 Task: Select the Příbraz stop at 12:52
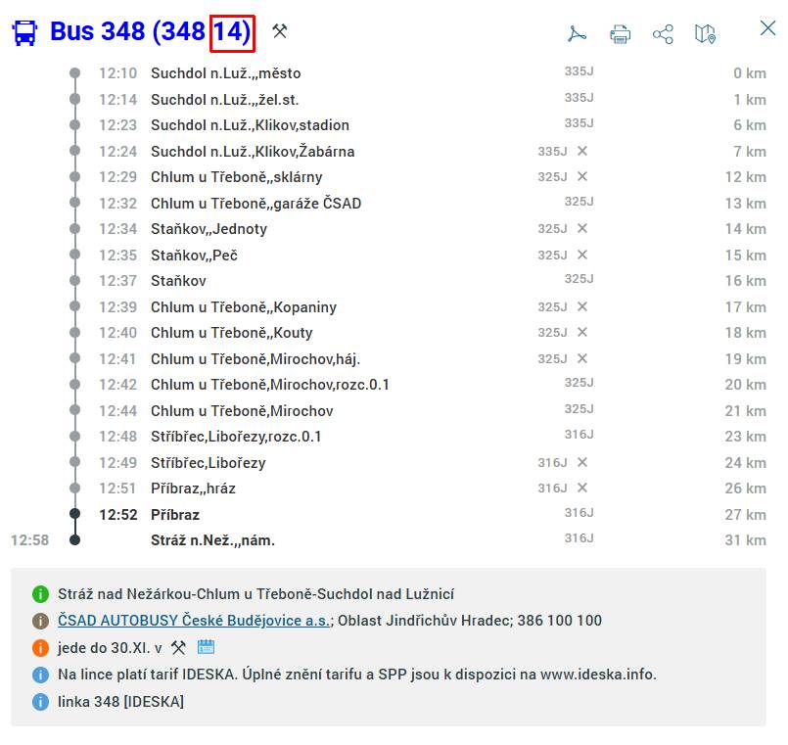click(x=175, y=515)
